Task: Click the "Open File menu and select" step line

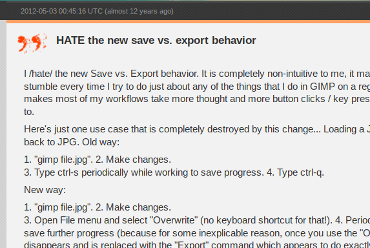Action: point(197,220)
